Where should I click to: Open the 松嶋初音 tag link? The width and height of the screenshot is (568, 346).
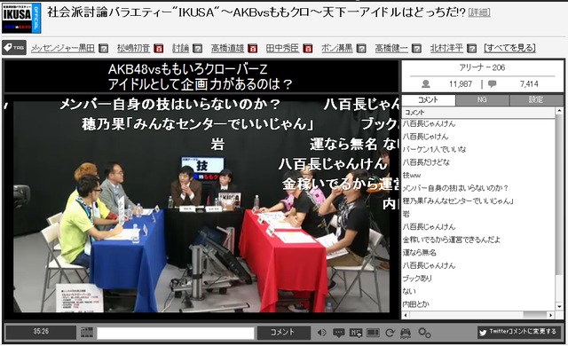(133, 48)
